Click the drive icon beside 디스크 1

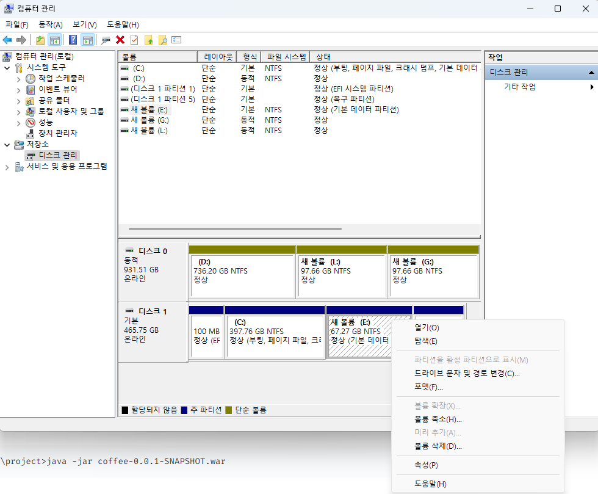[129, 311]
